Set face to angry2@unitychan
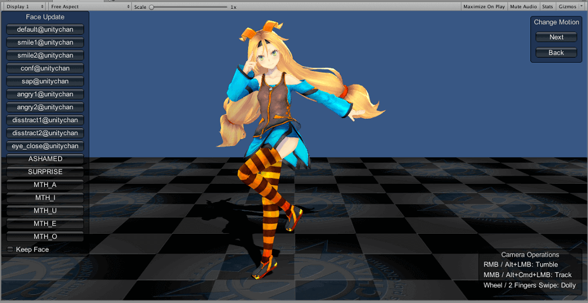588x303 pixels. (45, 107)
